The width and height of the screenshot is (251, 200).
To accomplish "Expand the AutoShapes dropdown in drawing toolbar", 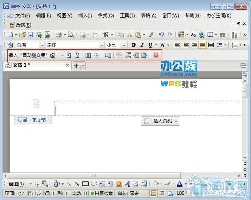I will [62, 184].
